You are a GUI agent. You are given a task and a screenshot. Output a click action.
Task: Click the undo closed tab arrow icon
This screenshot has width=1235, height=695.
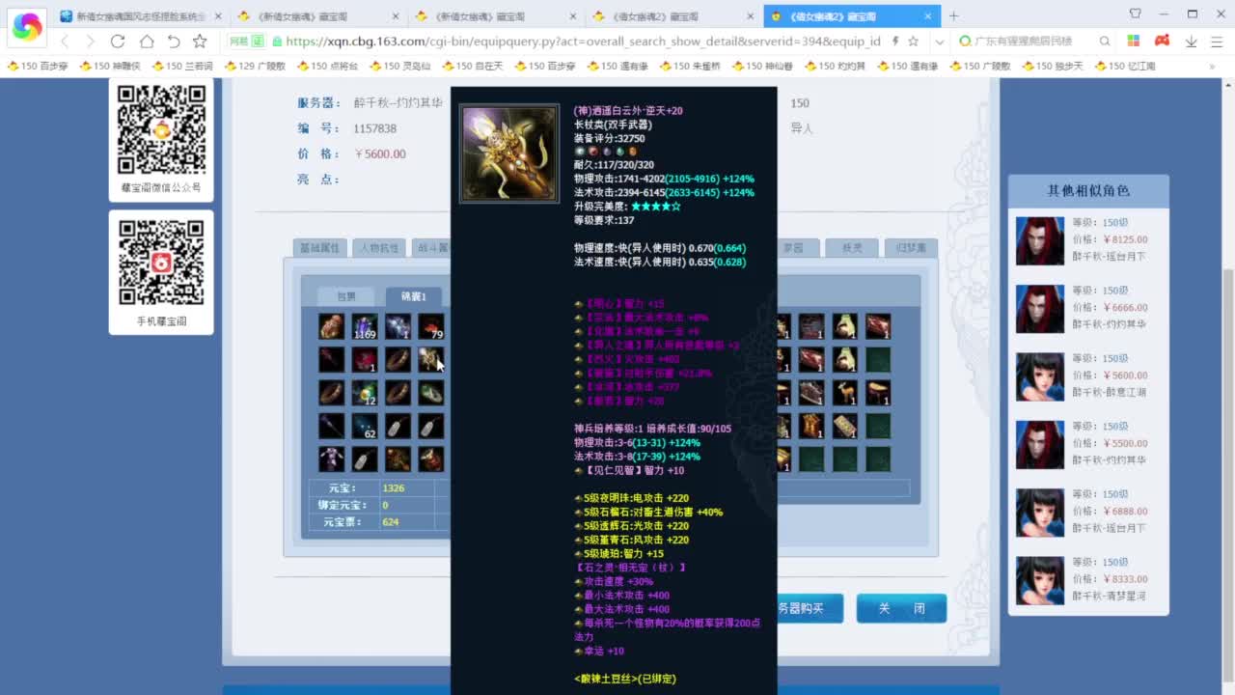(x=174, y=42)
